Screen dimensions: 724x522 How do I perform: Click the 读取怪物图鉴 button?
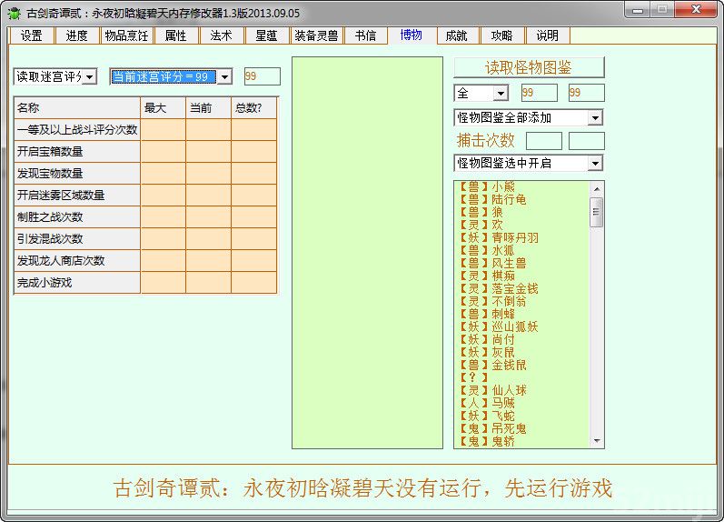click(529, 67)
